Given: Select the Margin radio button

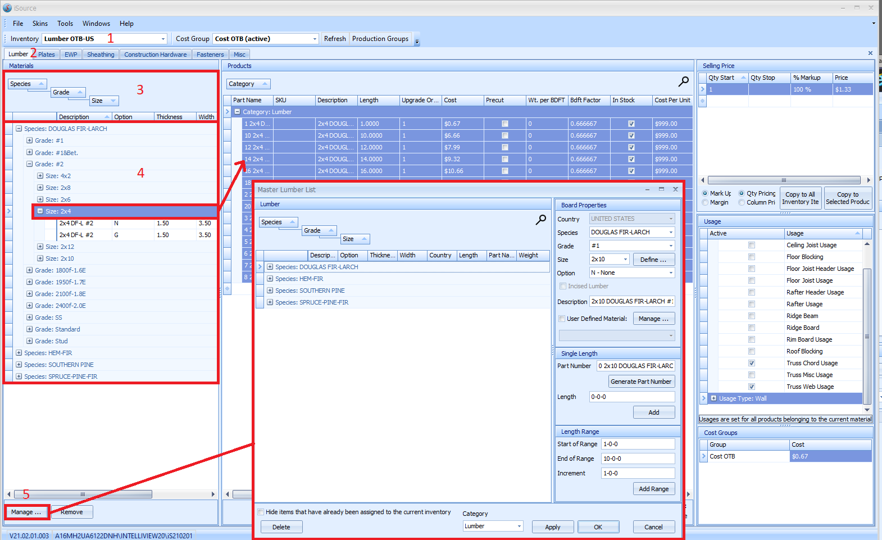Looking at the screenshot, I should click(705, 202).
